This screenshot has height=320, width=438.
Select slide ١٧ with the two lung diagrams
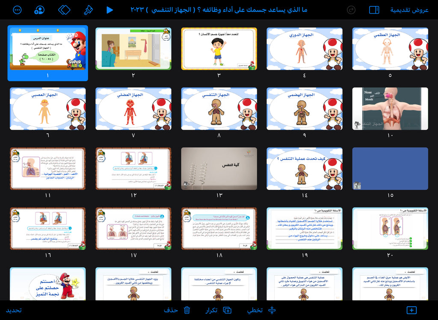click(x=133, y=229)
